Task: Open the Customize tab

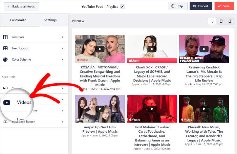Action: tap(18, 20)
